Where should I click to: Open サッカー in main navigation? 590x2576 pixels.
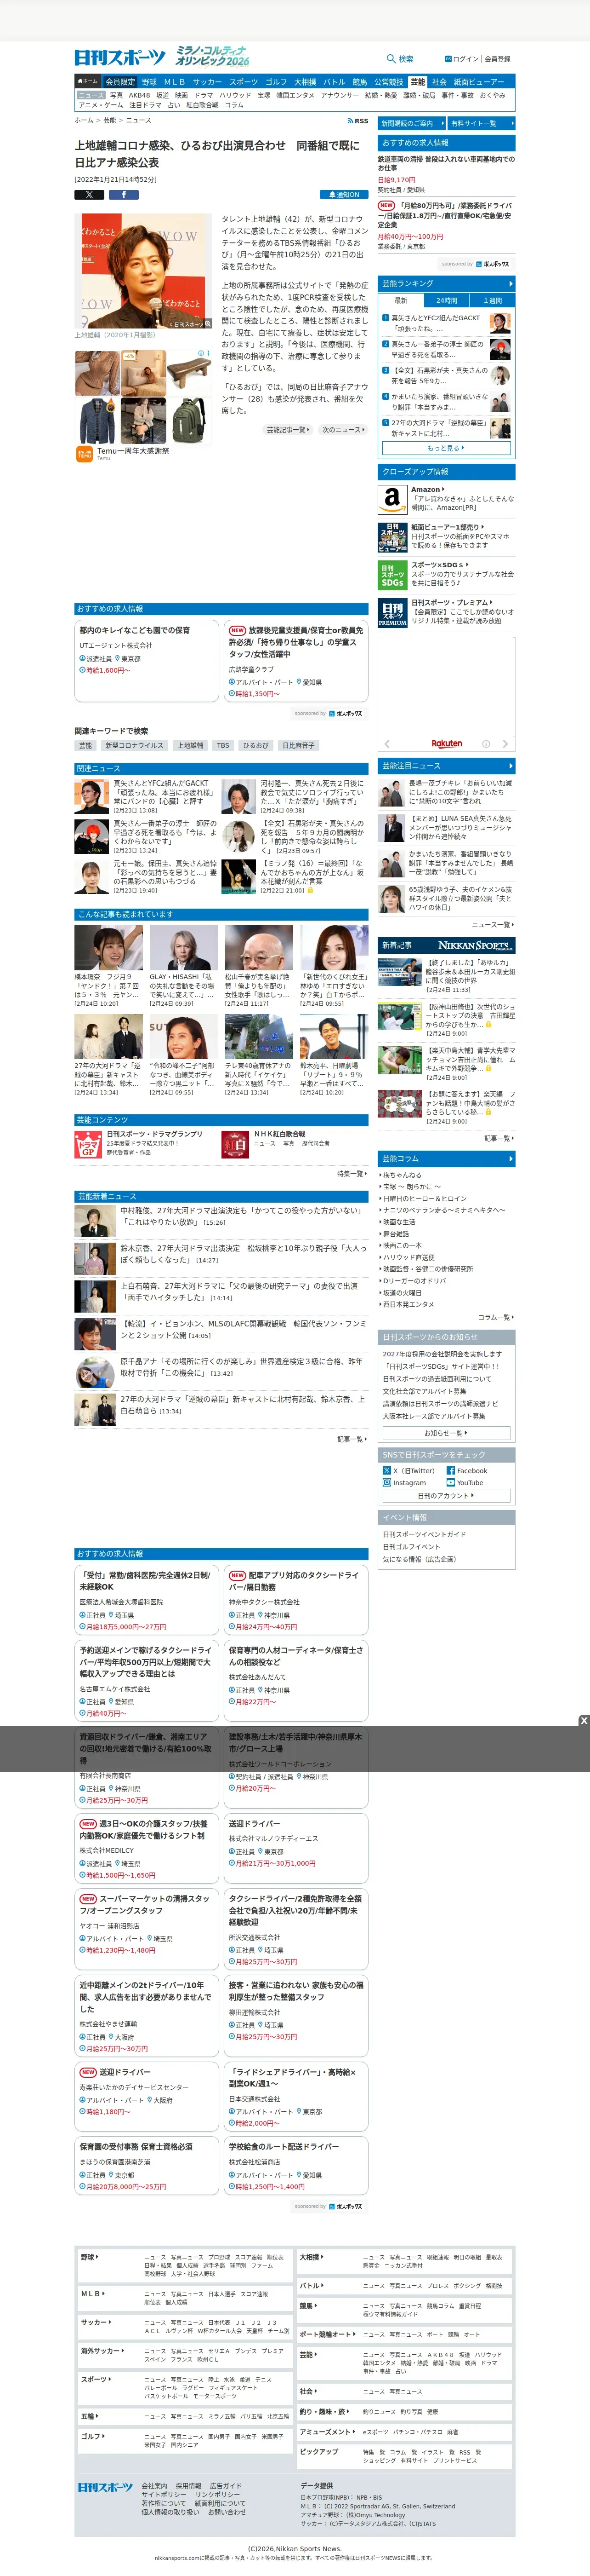[208, 82]
